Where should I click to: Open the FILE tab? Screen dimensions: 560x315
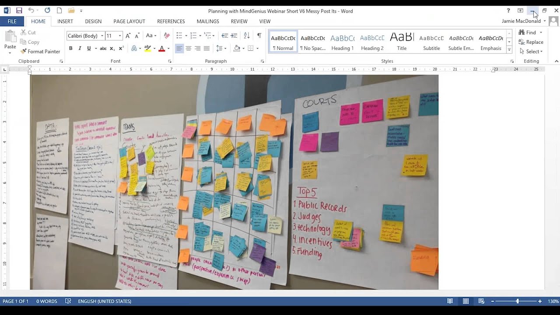point(12,21)
